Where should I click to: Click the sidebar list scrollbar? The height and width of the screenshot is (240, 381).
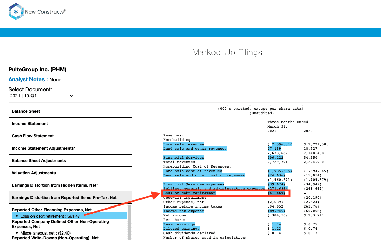[x=130, y=222]
